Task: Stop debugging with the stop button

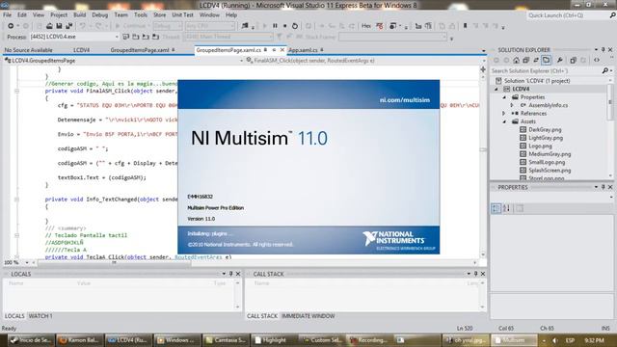Action: [285, 26]
